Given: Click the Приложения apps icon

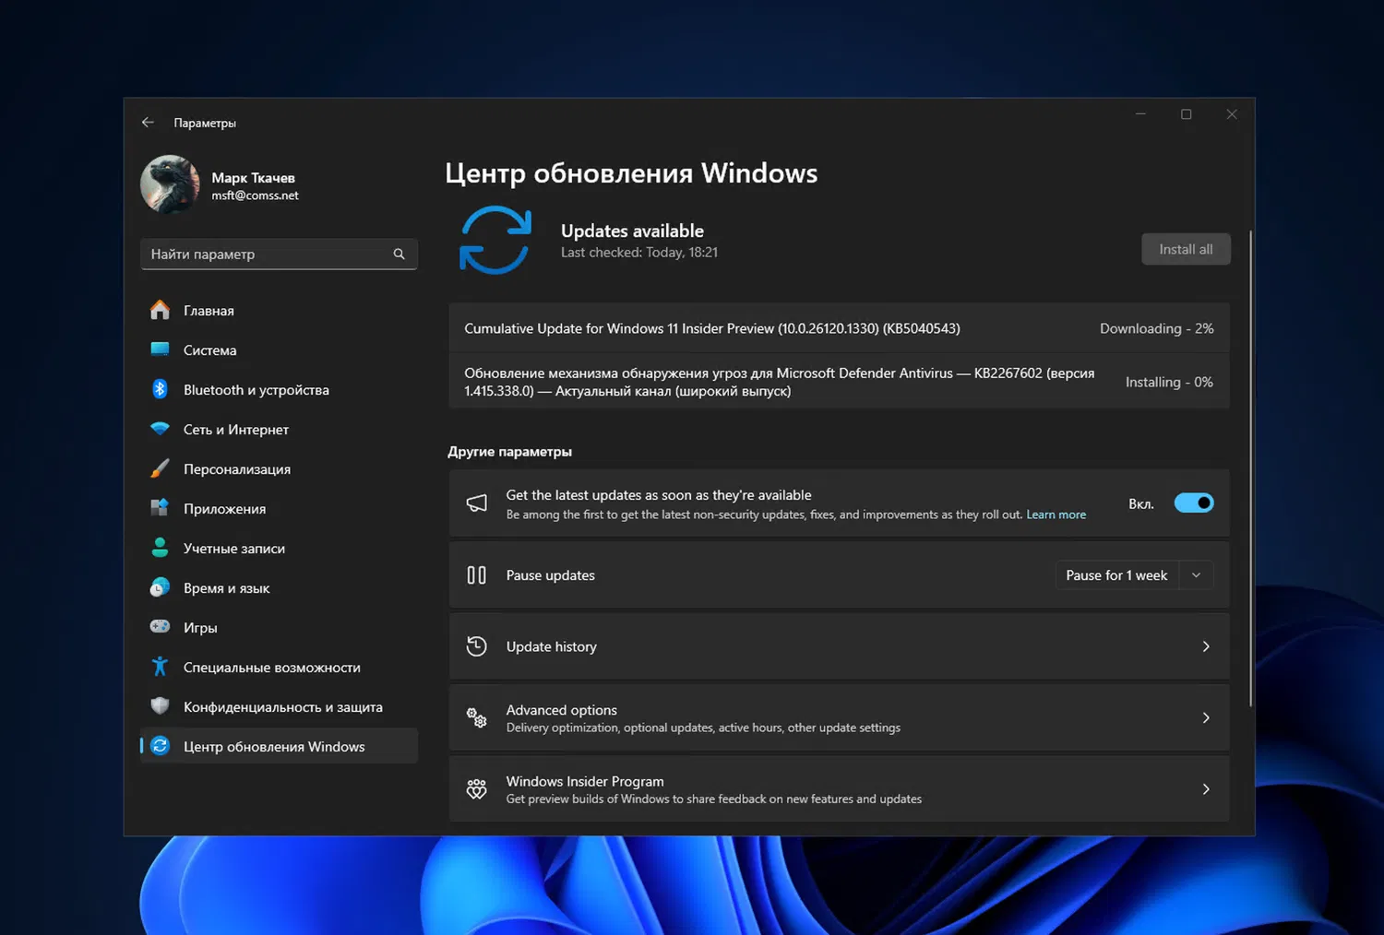Looking at the screenshot, I should click(x=160, y=508).
